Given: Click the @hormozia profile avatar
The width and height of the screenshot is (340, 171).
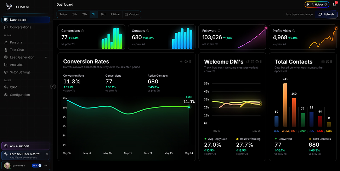Looking at the screenshot, I should pyautogui.click(x=7, y=166).
